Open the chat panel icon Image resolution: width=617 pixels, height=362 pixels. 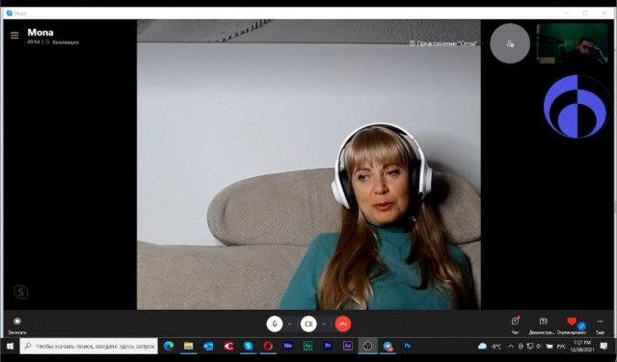[515, 324]
